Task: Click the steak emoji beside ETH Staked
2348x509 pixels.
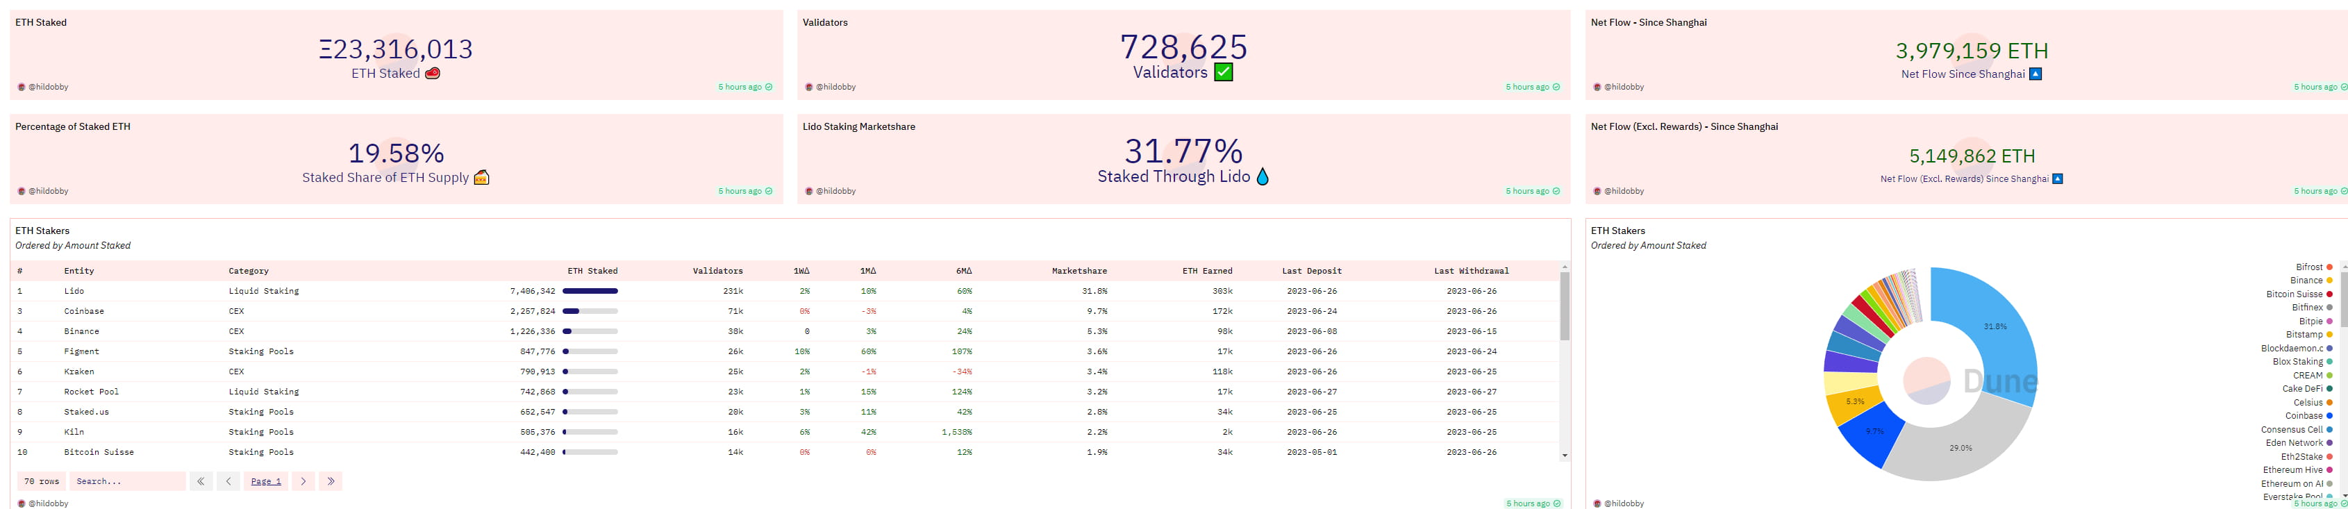Action: pos(433,73)
